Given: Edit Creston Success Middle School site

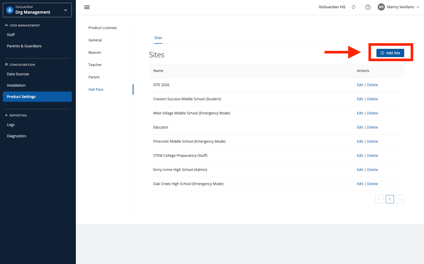Looking at the screenshot, I should click(360, 99).
